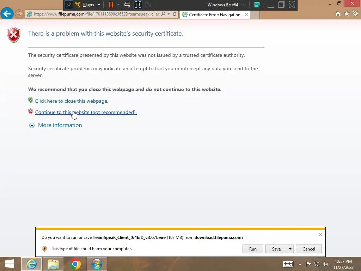Open Internet Explorer from the taskbar
361x271 pixels.
31,264
